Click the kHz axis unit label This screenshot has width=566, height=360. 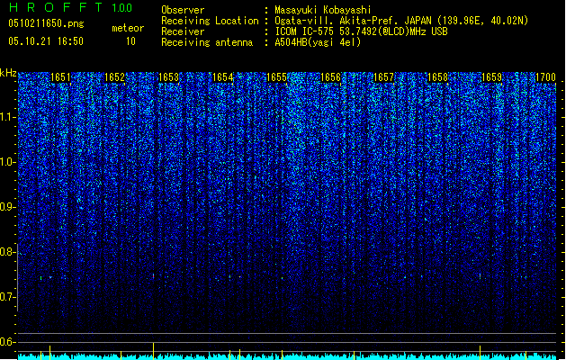[8, 73]
